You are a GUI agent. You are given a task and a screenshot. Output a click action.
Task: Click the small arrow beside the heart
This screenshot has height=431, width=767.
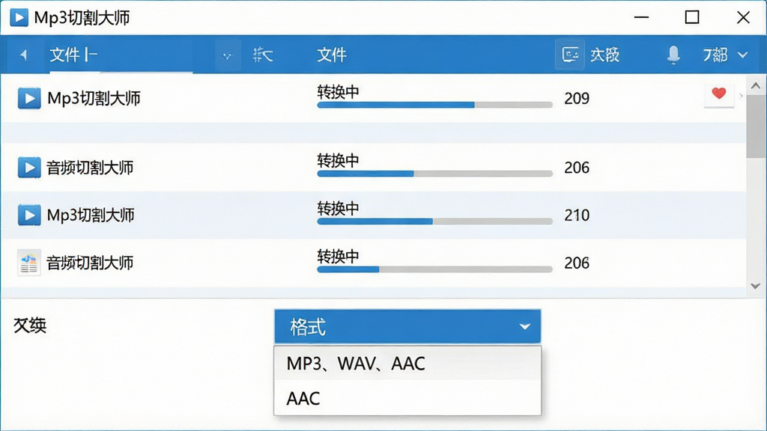pos(741,96)
